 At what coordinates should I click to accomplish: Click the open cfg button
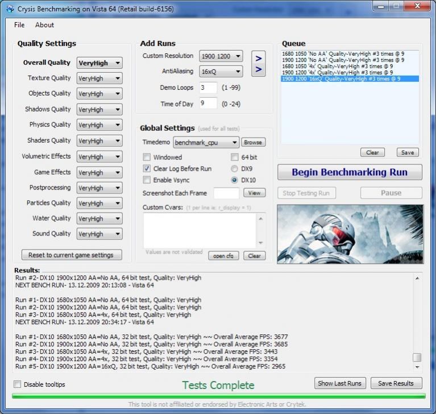click(x=223, y=256)
